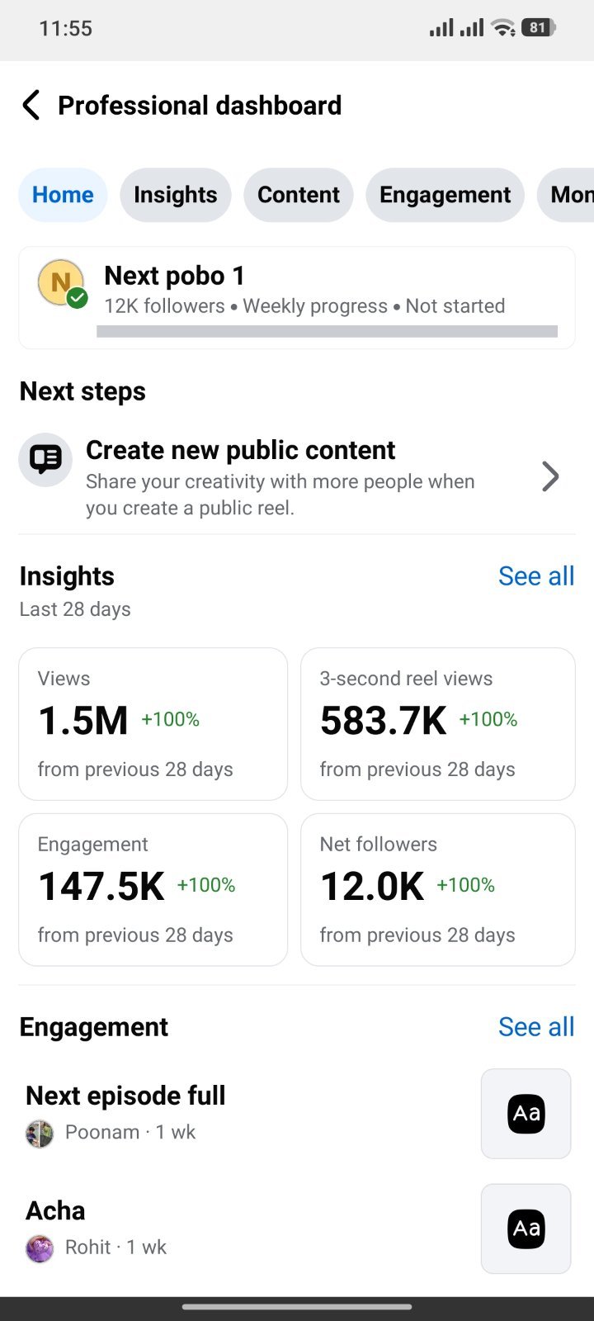The width and height of the screenshot is (594, 1321).
Task: Open the Views 1.5M insight card
Action: tap(153, 724)
